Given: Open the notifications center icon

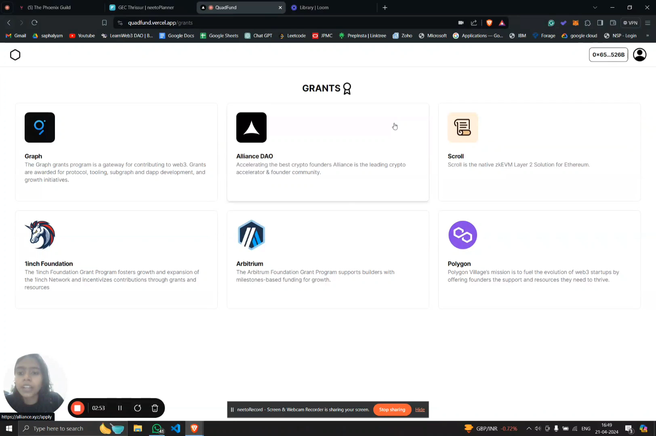Looking at the screenshot, I should [629, 428].
